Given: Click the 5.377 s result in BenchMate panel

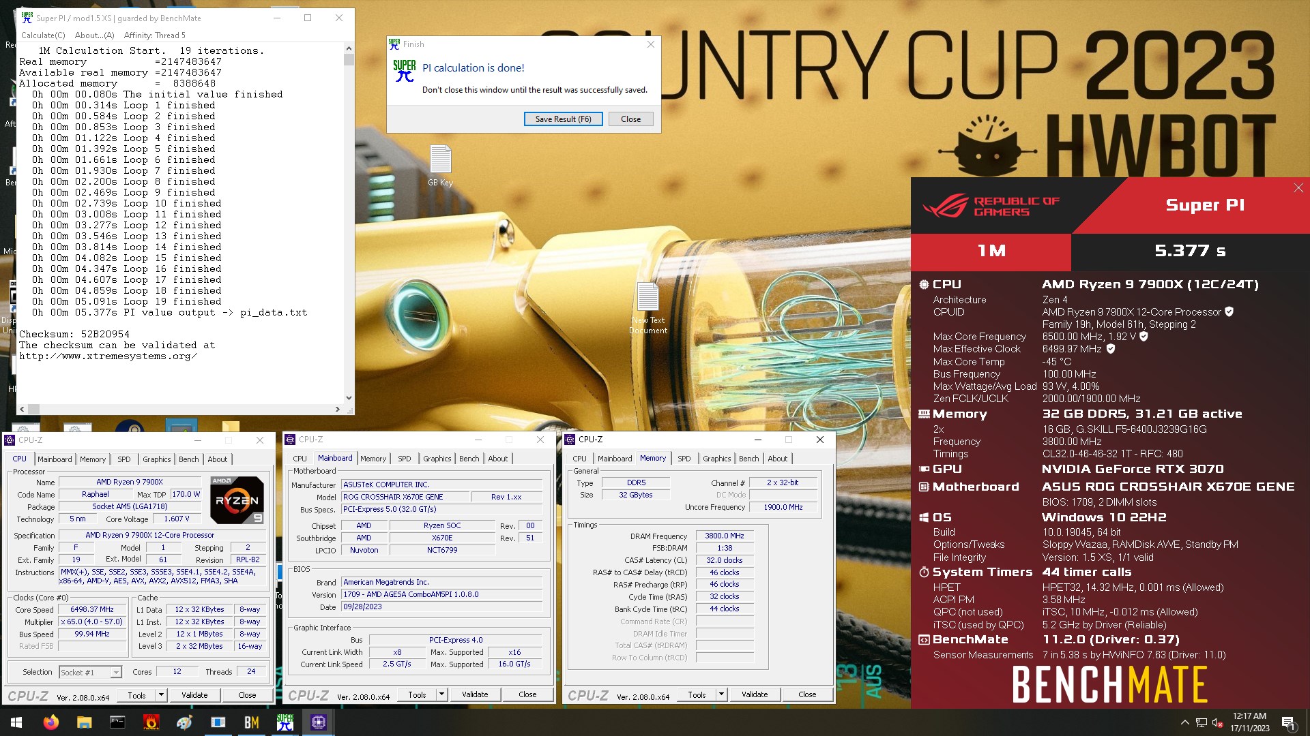Looking at the screenshot, I should coord(1191,251).
